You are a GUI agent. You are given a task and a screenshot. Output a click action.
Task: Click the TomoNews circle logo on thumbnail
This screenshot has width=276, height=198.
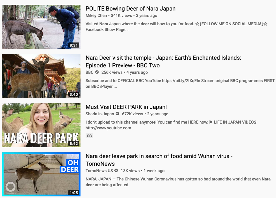11,187
